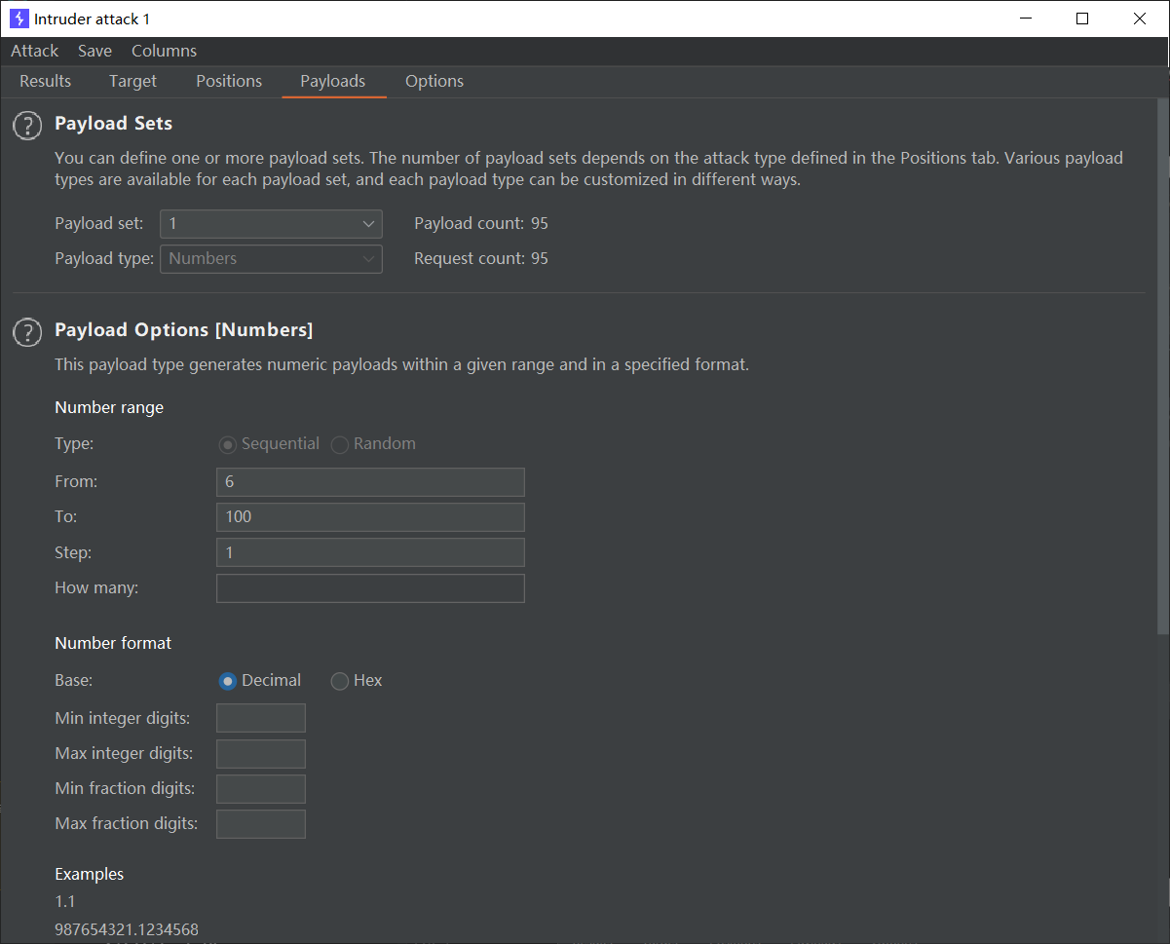Image resolution: width=1170 pixels, height=944 pixels.
Task: Click the Payload Sets heading
Action: [x=113, y=124]
